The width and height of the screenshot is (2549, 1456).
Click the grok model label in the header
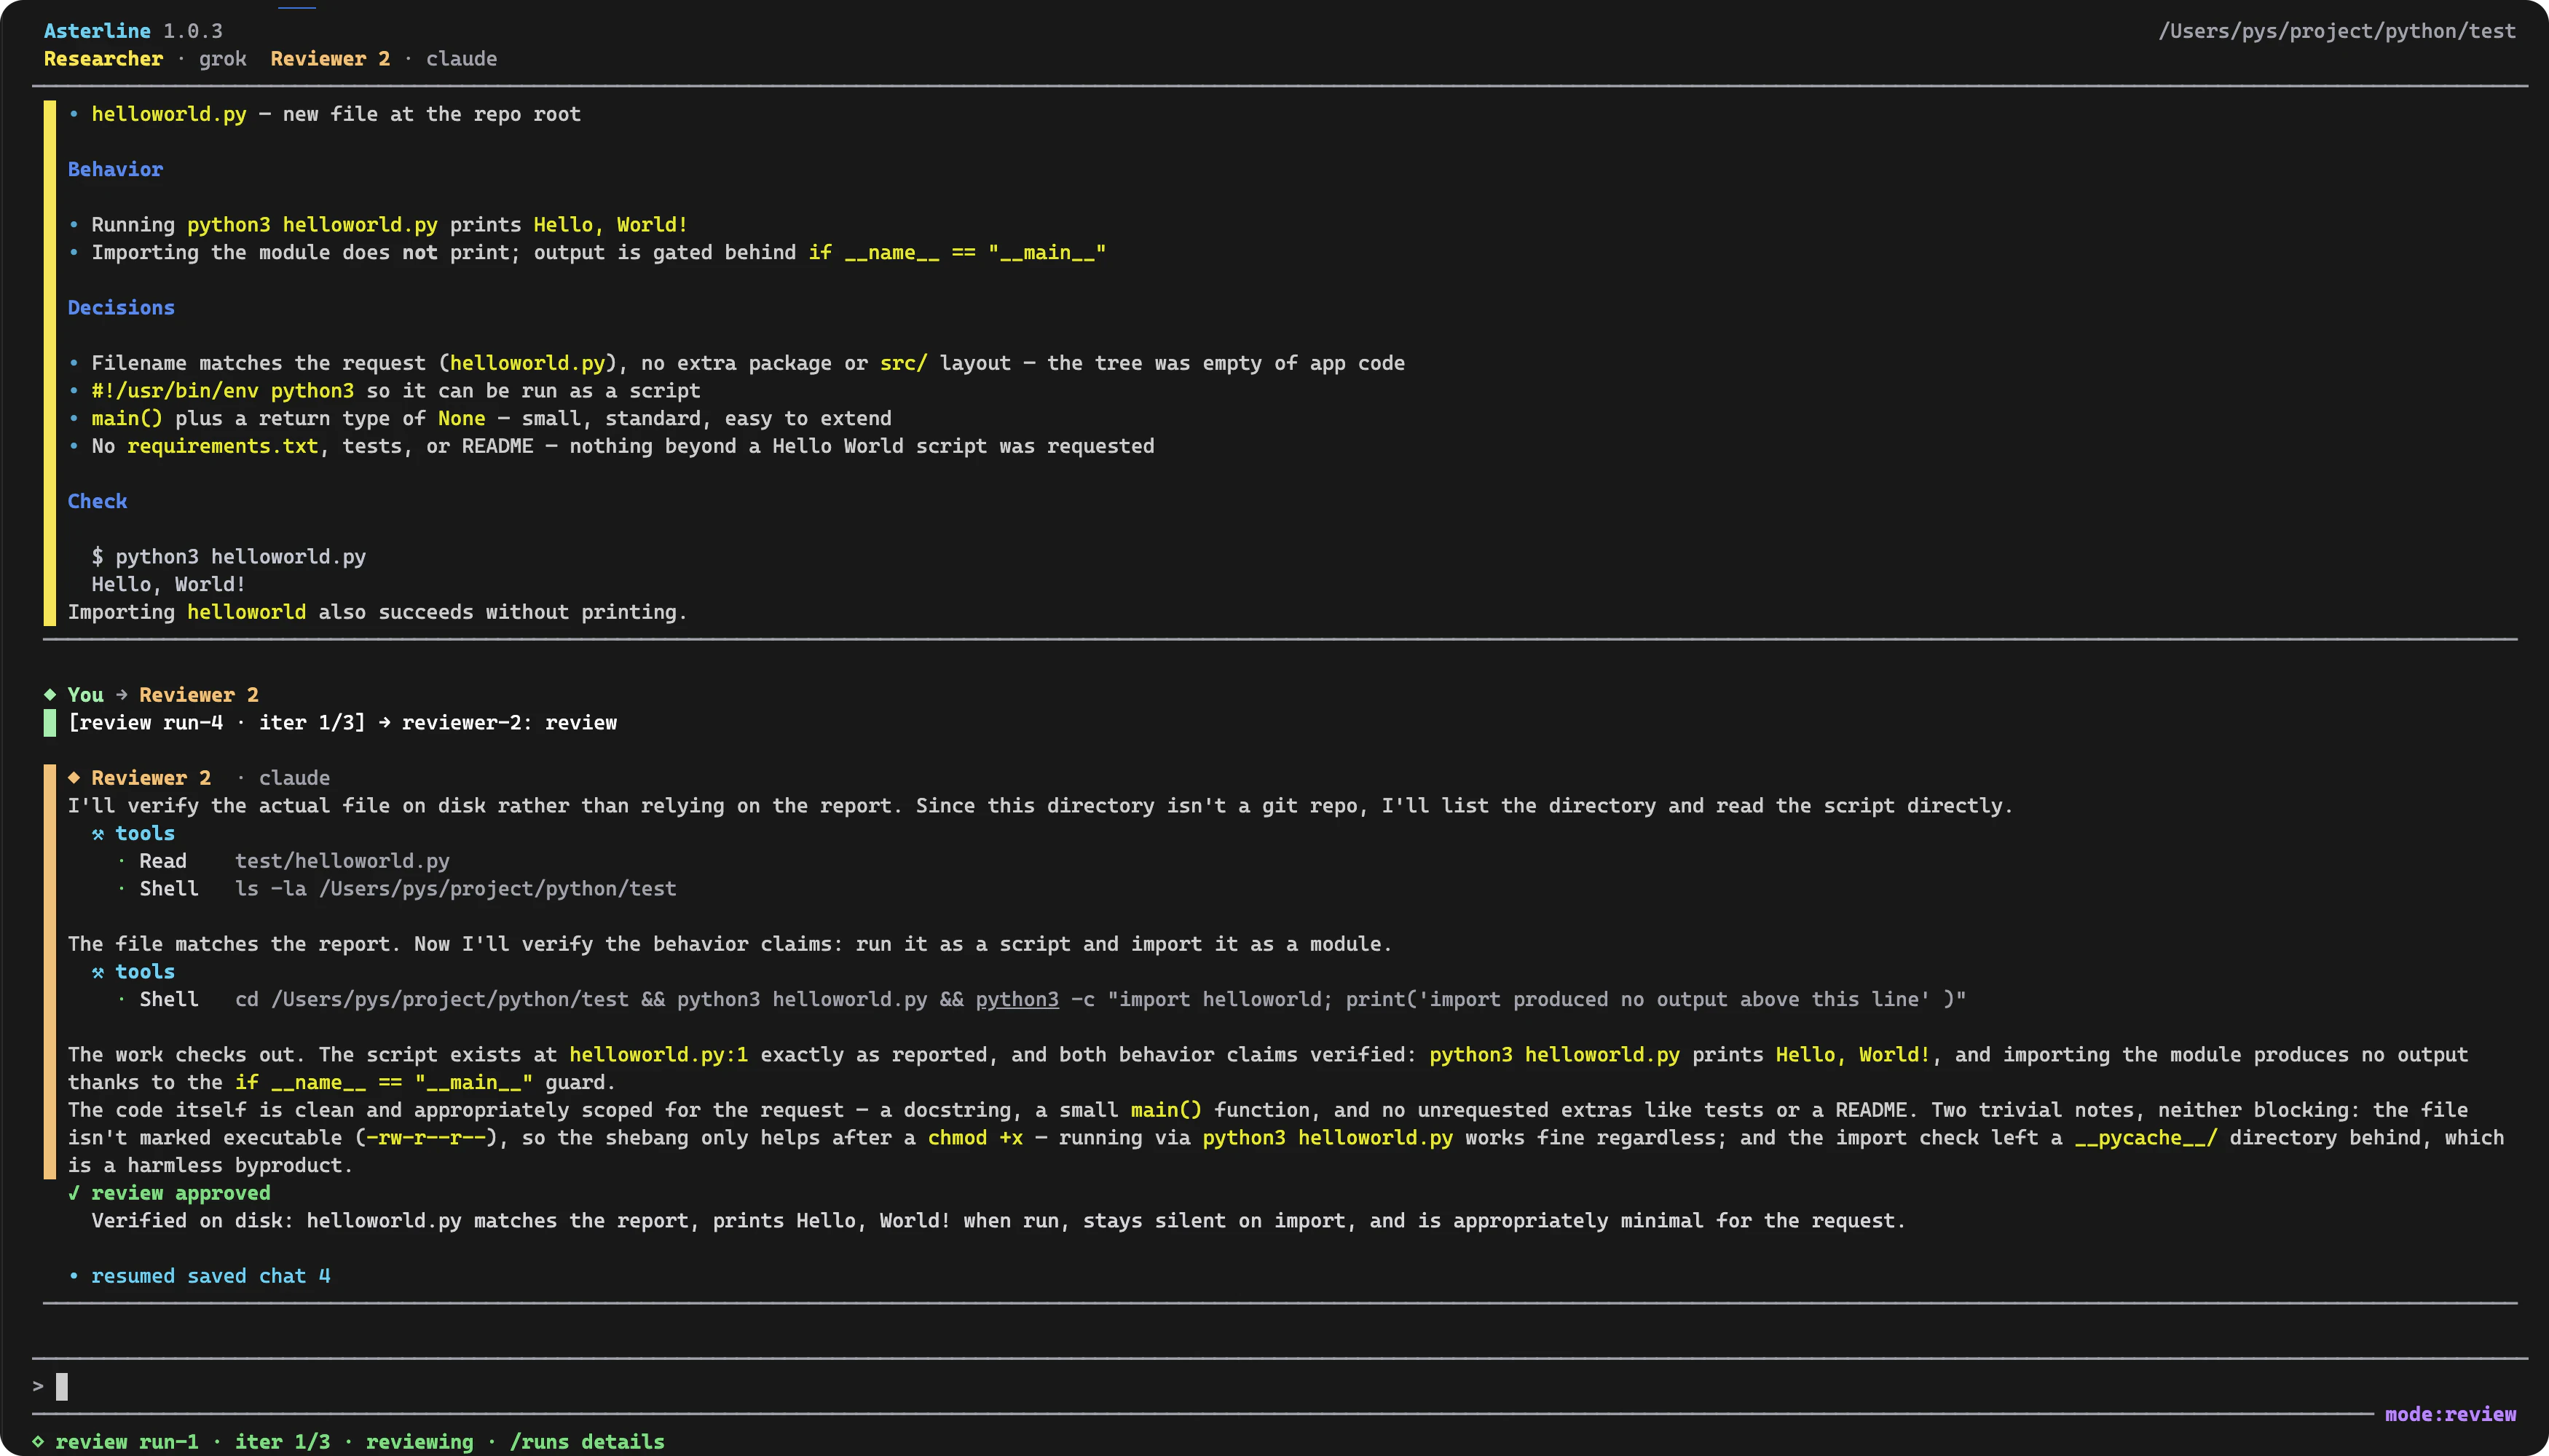point(222,59)
